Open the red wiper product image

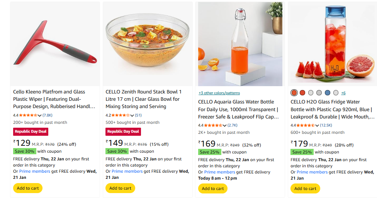pos(55,44)
